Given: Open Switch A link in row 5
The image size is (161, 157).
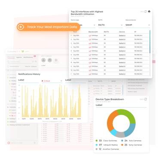Looking at the screenshot, I should pyautogui.click(x=122, y=51).
